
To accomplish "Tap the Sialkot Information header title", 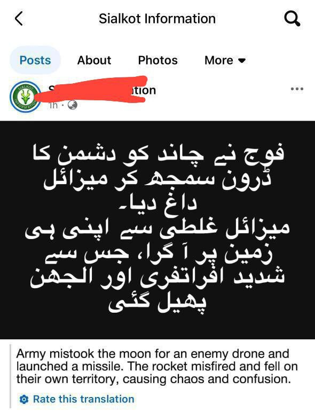I will (x=157, y=19).
